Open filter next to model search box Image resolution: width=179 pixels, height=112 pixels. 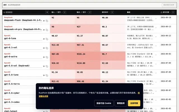(x=47, y=12)
